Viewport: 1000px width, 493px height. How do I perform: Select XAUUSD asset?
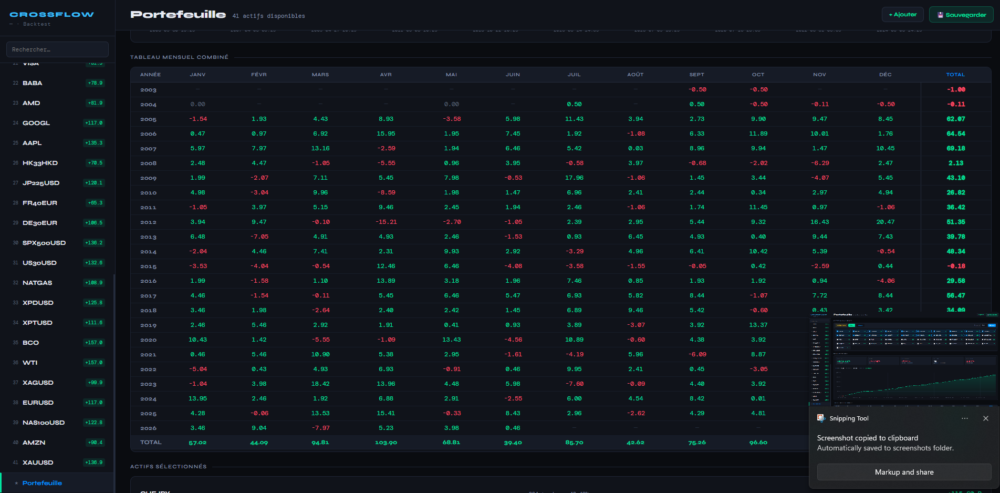[57, 463]
